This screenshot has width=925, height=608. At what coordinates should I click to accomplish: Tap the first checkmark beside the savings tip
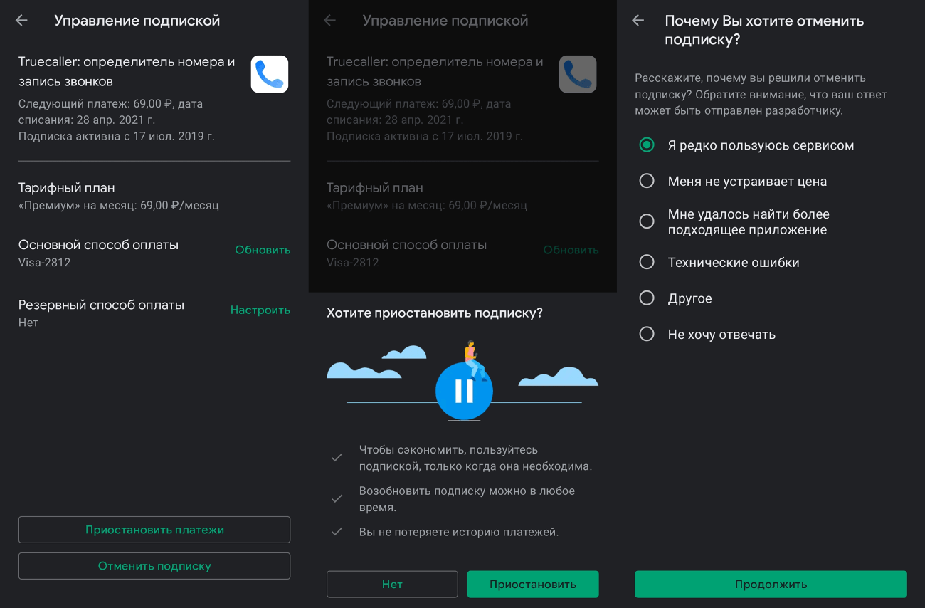[x=337, y=458]
